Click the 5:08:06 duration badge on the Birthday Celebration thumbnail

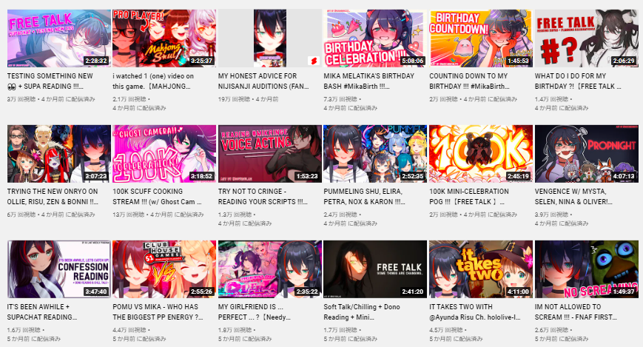coord(413,61)
